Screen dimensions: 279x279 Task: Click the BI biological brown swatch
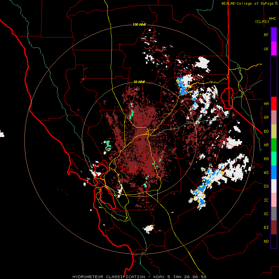[x=274, y=228]
